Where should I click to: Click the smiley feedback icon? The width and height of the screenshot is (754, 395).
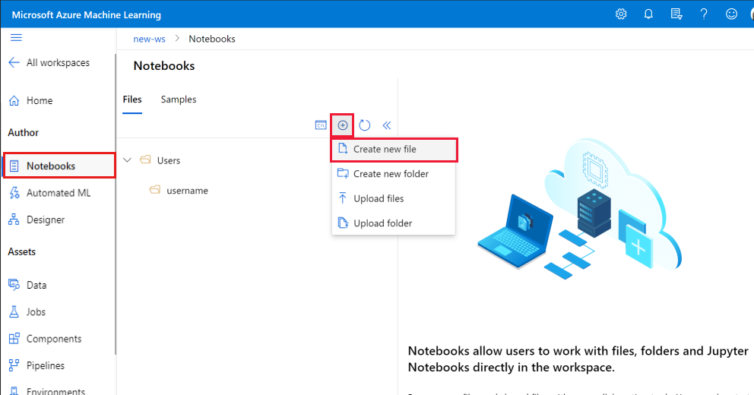731,14
